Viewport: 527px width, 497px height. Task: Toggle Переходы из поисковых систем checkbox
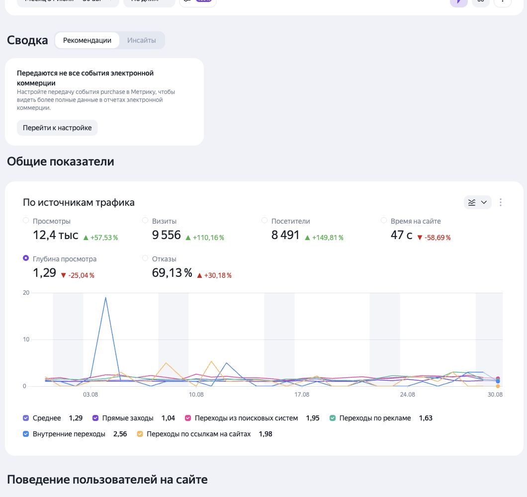(x=188, y=418)
